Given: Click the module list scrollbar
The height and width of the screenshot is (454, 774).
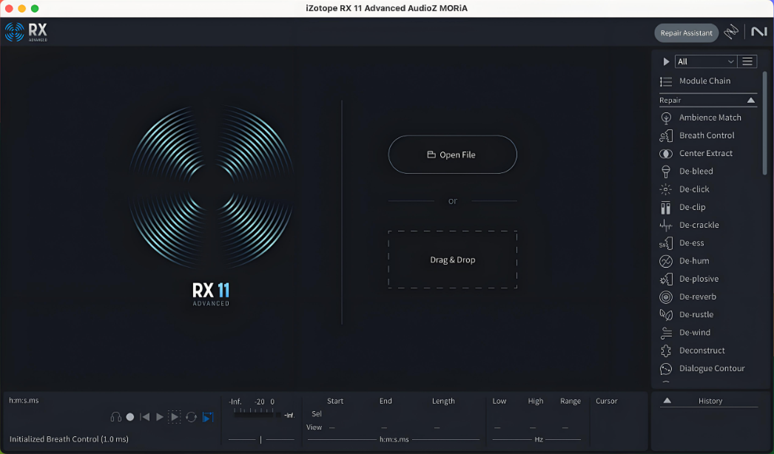Looking at the screenshot, I should [x=764, y=123].
